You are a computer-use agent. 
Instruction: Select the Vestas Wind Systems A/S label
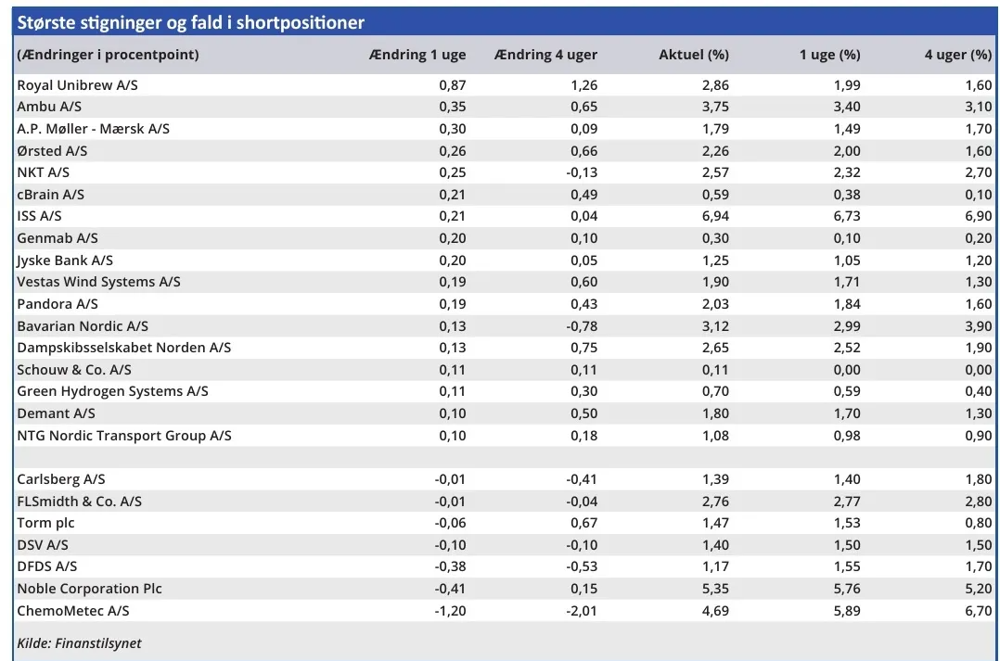(98, 282)
